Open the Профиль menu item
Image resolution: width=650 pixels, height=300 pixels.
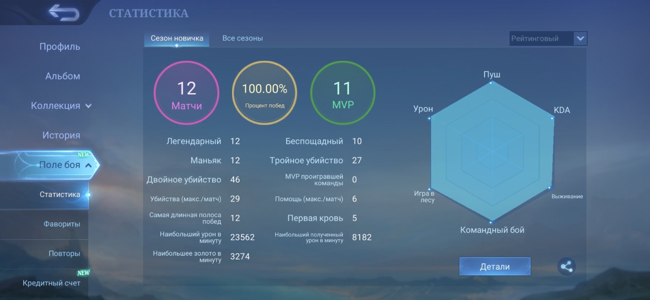(x=60, y=46)
